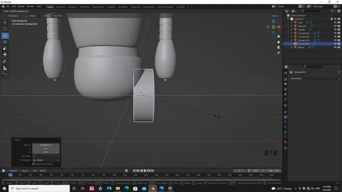Click the timeline End frame field
The image size is (342, 192).
(x=274, y=171)
